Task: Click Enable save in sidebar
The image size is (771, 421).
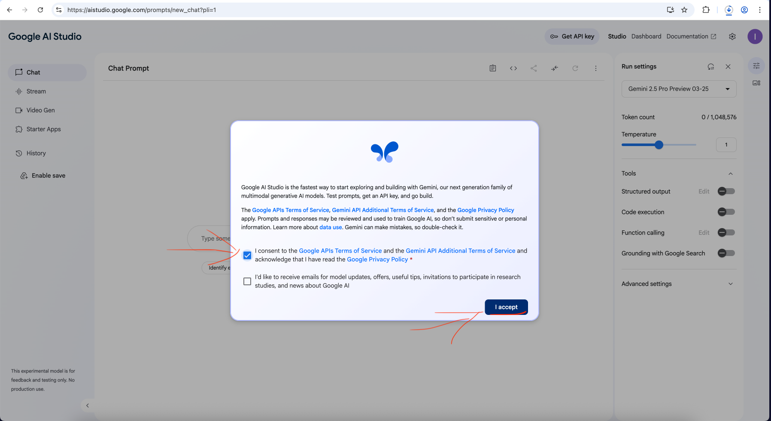Action: pyautogui.click(x=43, y=176)
